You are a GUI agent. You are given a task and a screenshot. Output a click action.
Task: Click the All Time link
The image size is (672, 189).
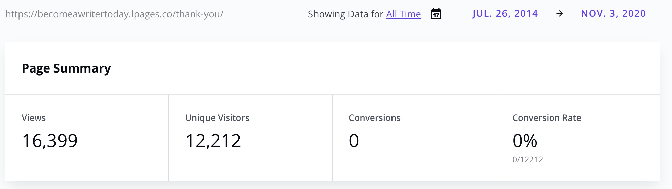coord(403,14)
